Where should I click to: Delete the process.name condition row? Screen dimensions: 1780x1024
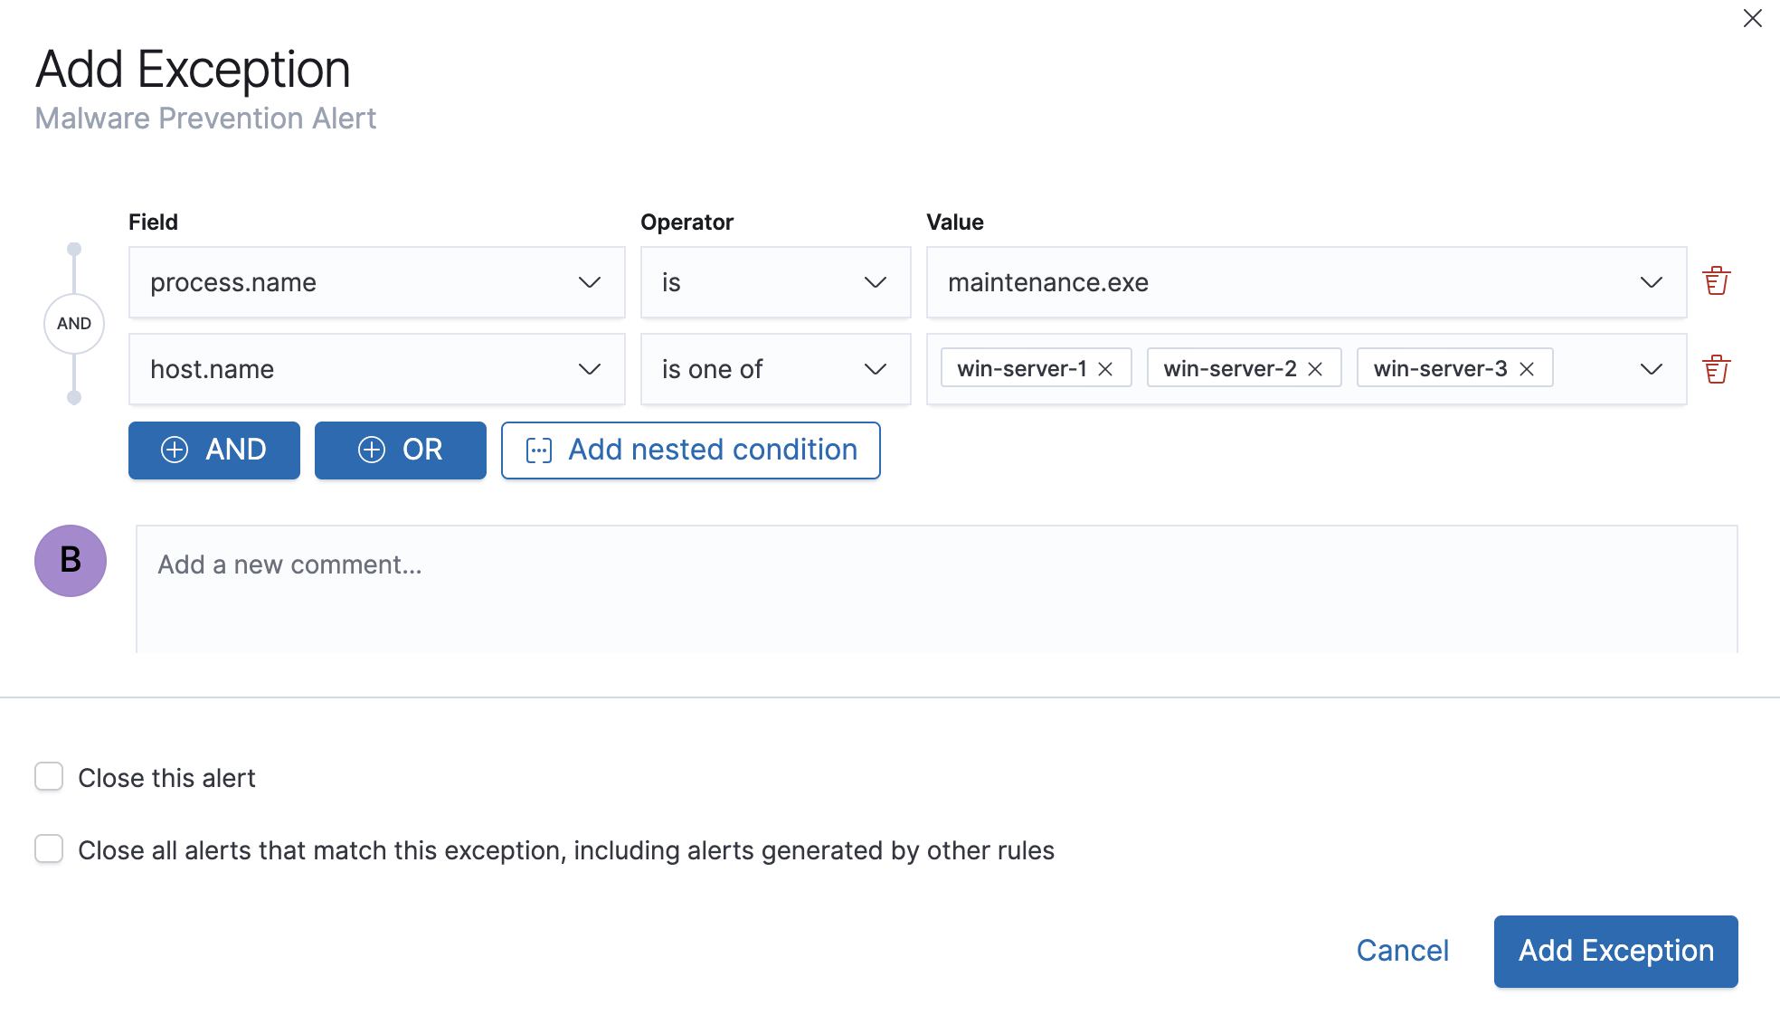click(1716, 280)
